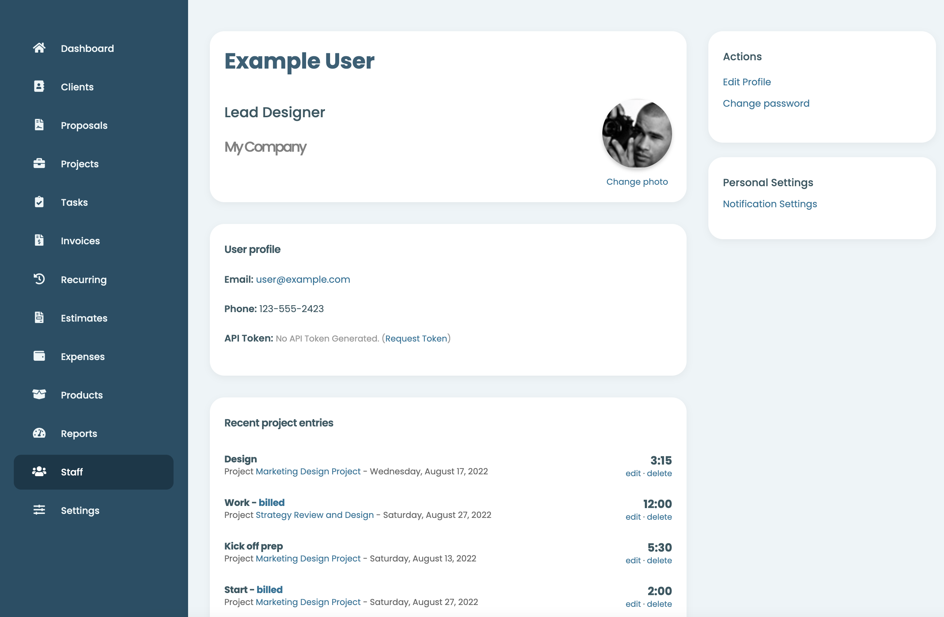Click the Products open box icon
Screen dimensions: 944x617
[x=39, y=395]
